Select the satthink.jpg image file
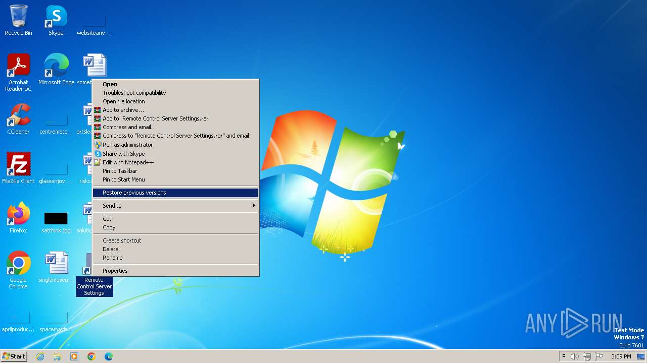 pyautogui.click(x=56, y=222)
